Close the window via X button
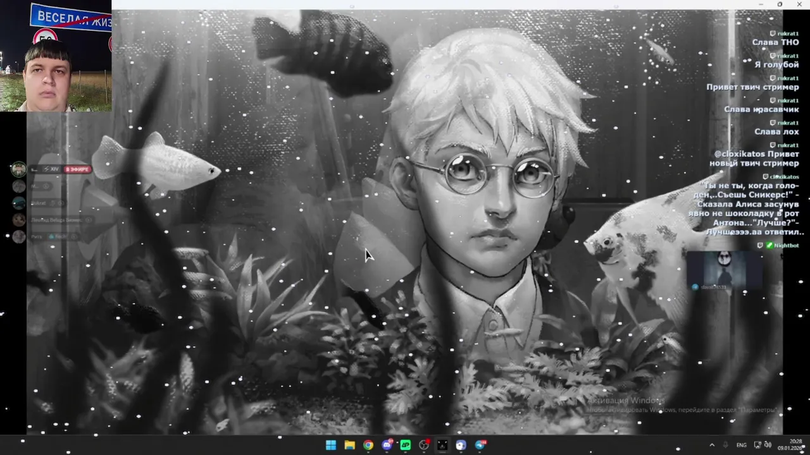The height and width of the screenshot is (455, 810). [799, 4]
